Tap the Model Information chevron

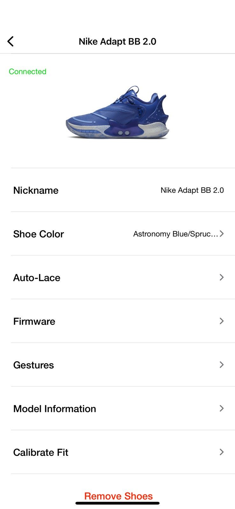click(x=222, y=408)
